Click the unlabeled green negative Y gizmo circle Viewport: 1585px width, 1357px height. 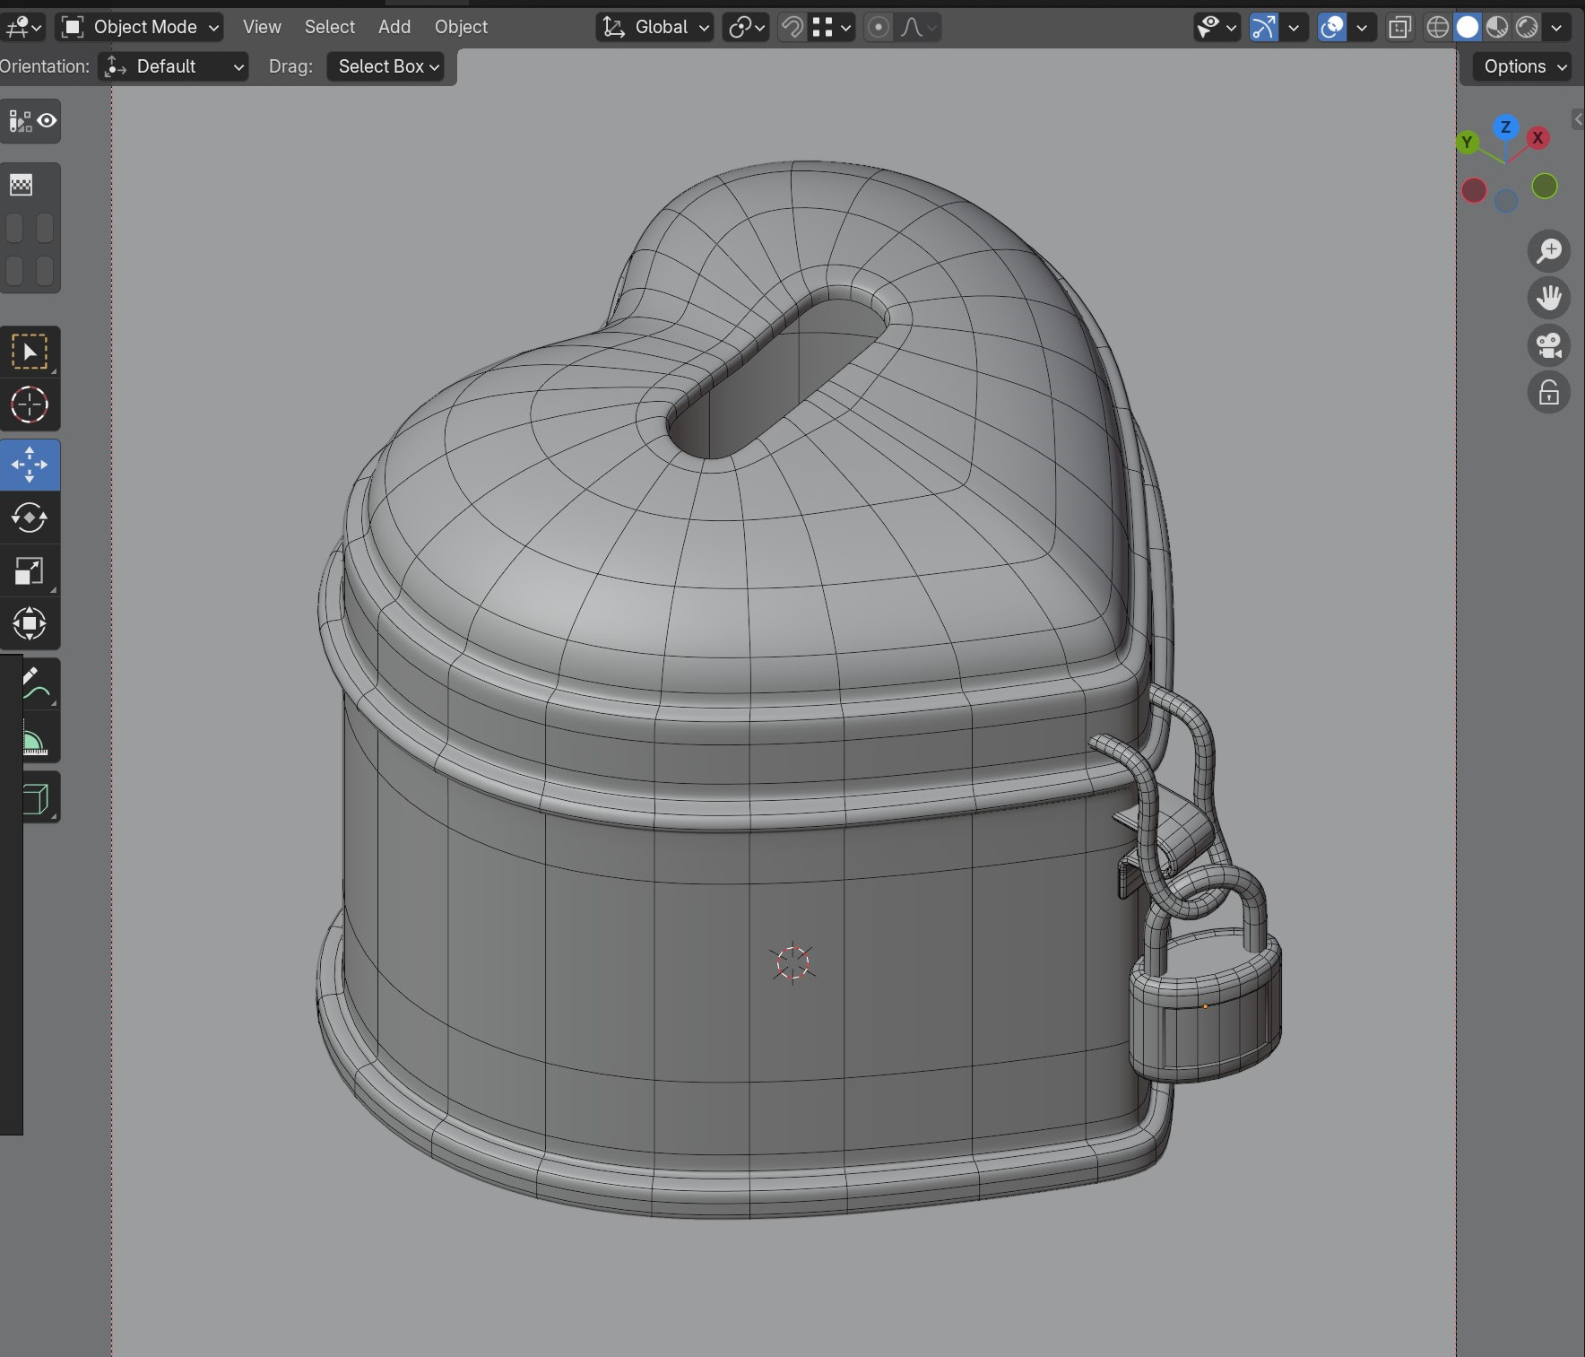[1545, 187]
